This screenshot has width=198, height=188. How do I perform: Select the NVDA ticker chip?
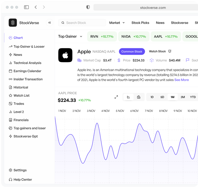click(134, 36)
